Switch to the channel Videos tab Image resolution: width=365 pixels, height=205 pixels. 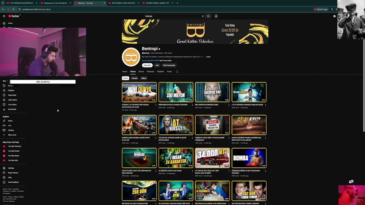coord(133,72)
